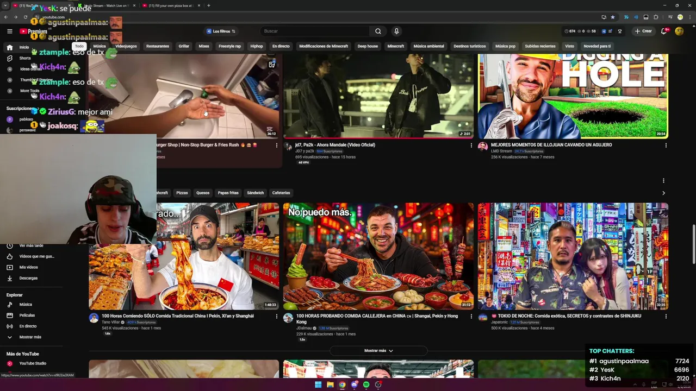
Task: Select the Videojuegos filter chip
Action: pos(126,46)
